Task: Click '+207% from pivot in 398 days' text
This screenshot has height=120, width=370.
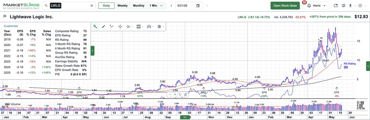Action: point(330,17)
